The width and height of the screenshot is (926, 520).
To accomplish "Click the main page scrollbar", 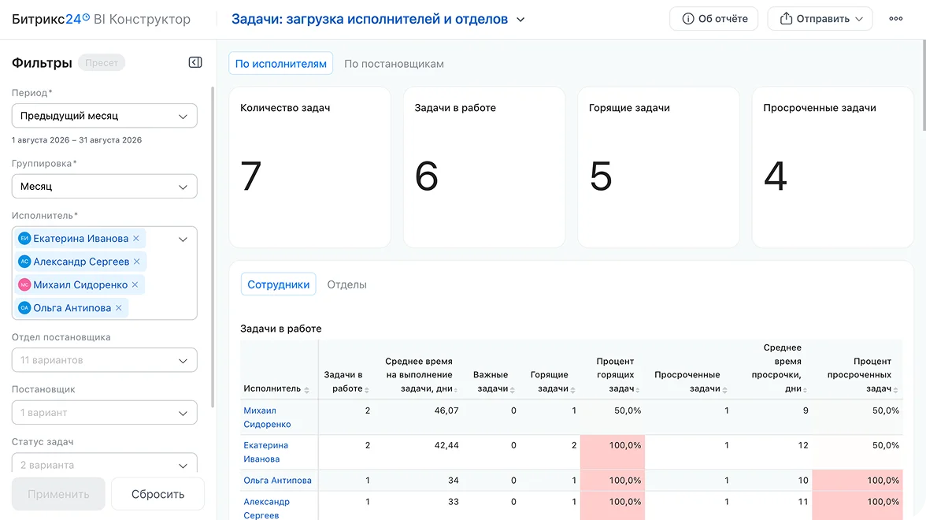I will coord(924,86).
